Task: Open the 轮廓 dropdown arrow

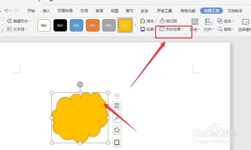Action: (156, 29)
